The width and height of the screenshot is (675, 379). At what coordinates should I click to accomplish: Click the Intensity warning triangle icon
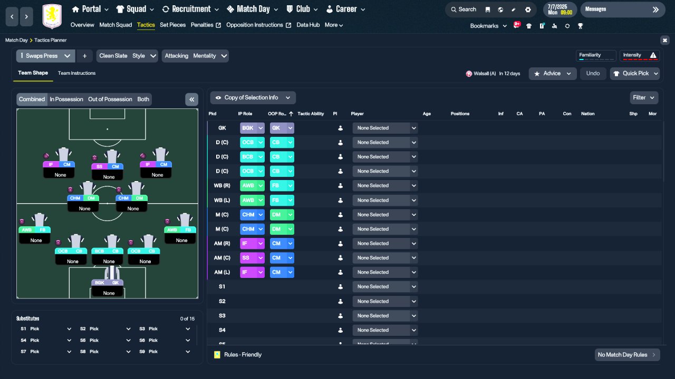pos(653,55)
